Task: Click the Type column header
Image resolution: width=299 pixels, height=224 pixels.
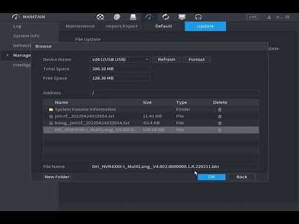Action: pos(181,102)
